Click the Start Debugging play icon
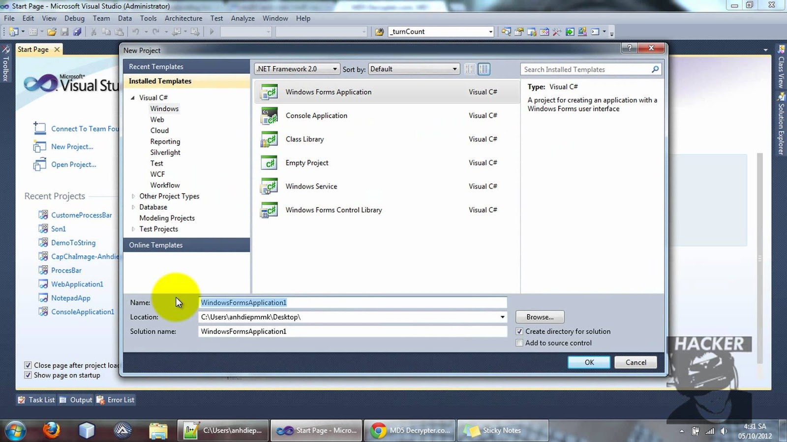 (212, 31)
